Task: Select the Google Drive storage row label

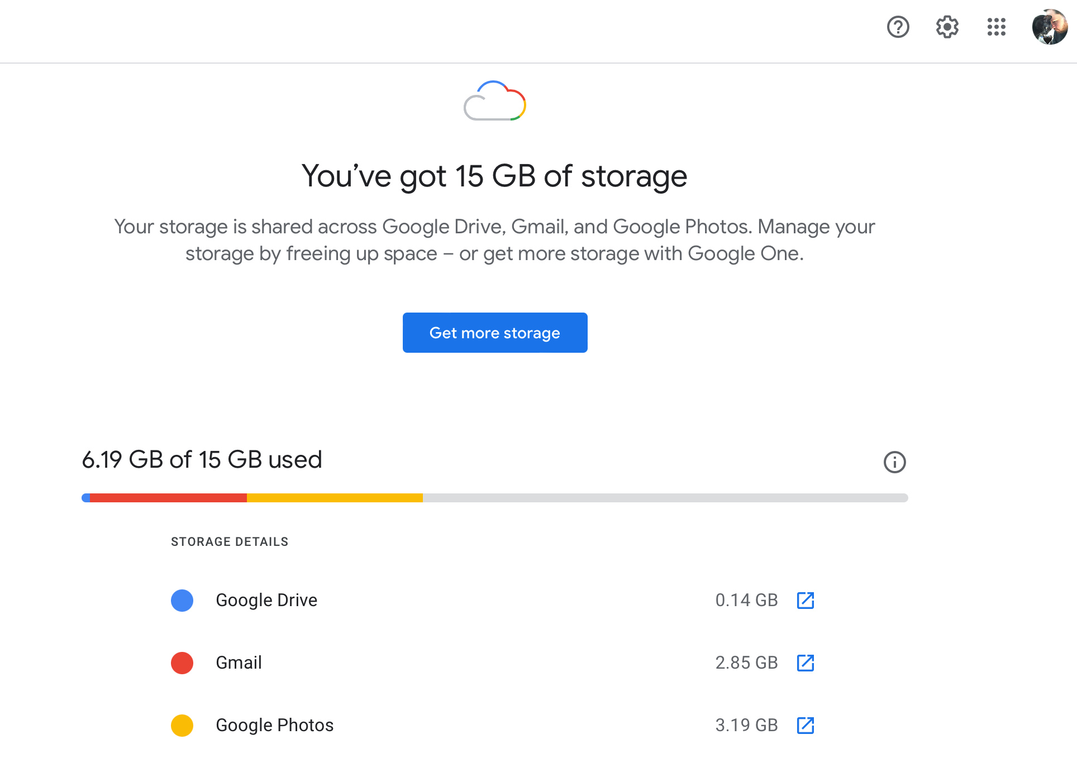Action: tap(266, 601)
